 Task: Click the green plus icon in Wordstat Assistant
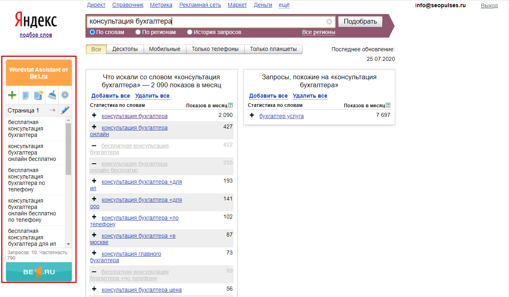pos(12,95)
